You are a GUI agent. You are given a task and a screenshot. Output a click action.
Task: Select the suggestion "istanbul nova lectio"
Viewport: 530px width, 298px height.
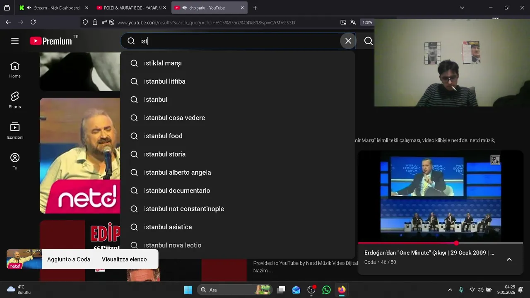(x=238, y=245)
